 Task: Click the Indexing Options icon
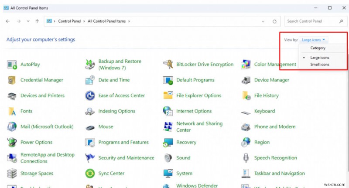point(90,111)
